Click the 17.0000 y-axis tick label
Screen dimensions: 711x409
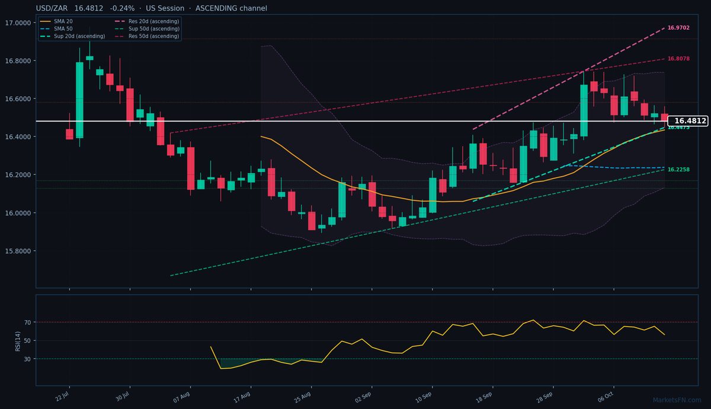click(x=20, y=23)
